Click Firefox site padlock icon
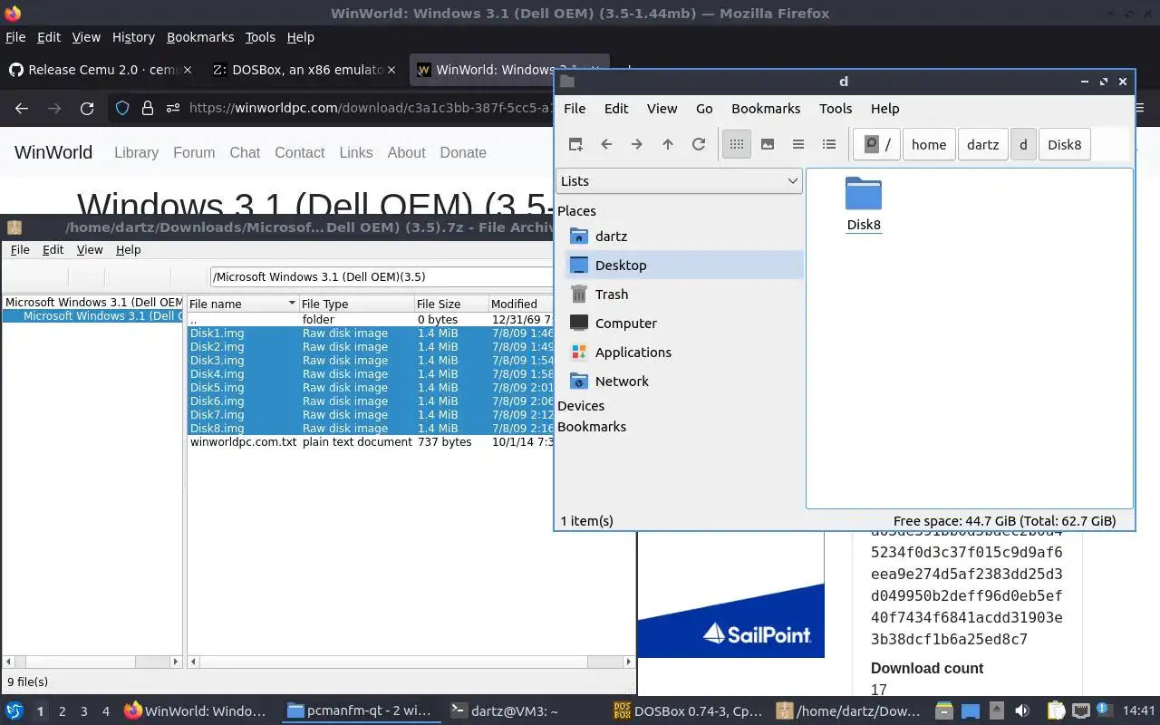 (x=148, y=109)
